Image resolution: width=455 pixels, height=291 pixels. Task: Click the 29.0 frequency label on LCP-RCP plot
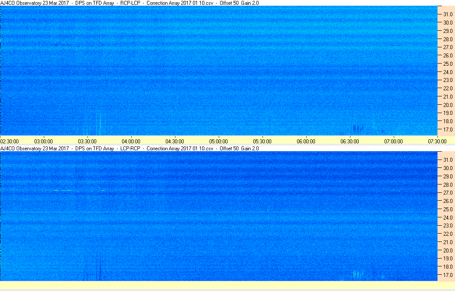[x=448, y=176]
